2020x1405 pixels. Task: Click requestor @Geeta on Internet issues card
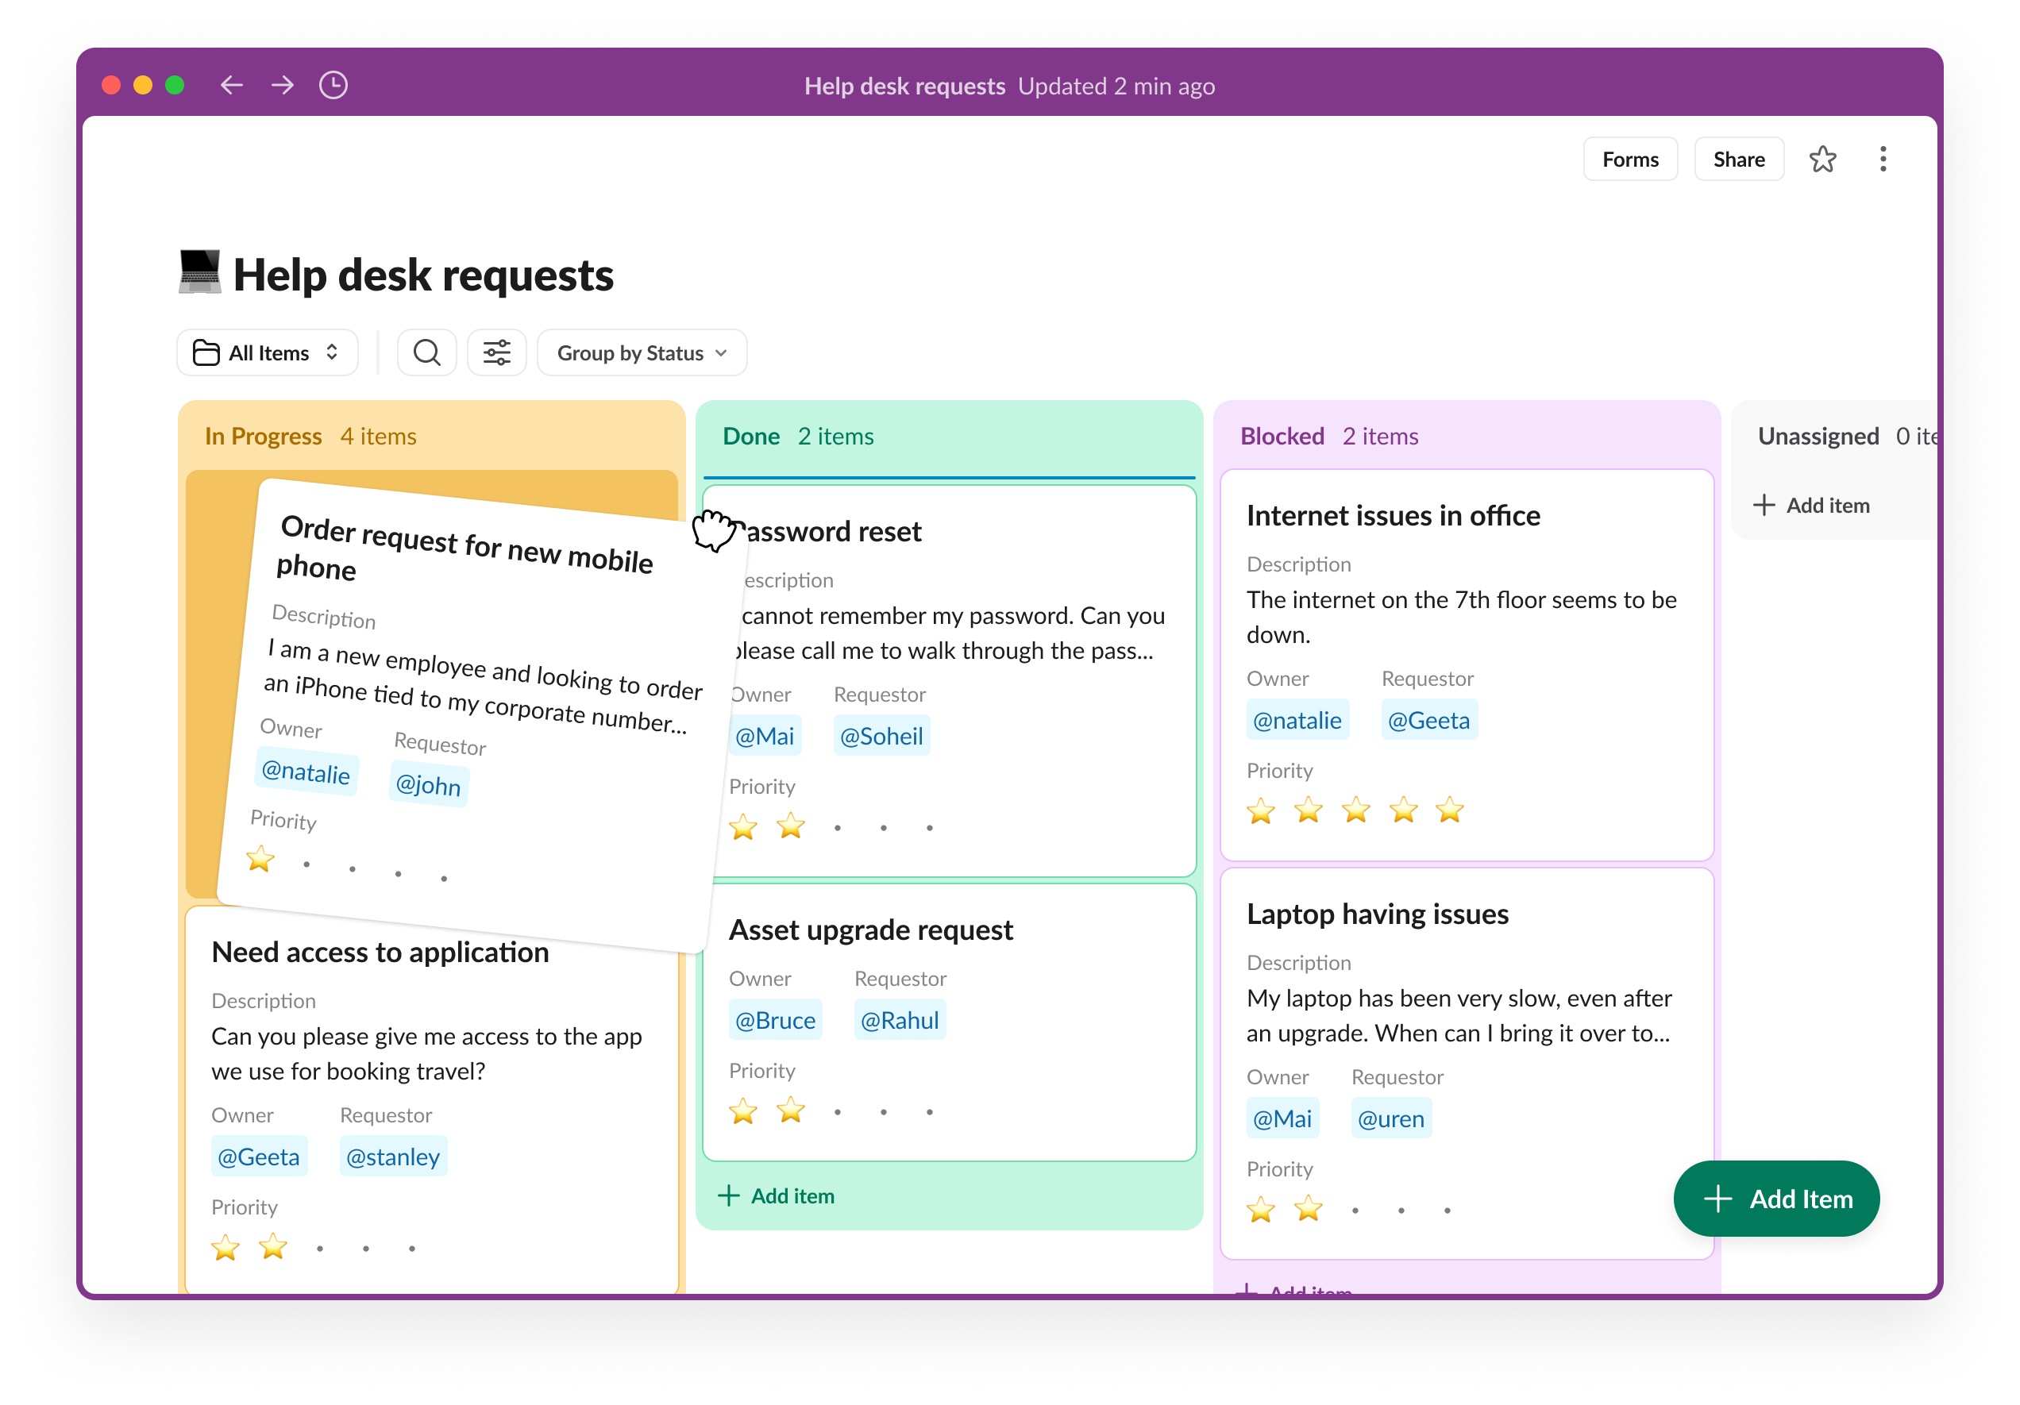coord(1428,721)
